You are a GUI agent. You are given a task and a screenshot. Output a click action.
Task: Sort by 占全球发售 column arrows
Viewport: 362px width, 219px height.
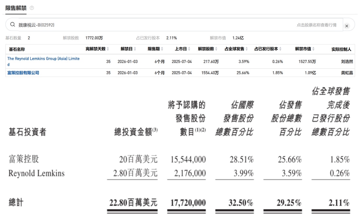tap(247, 49)
